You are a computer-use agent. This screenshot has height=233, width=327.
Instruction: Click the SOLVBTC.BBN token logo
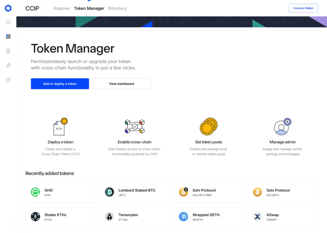[184, 192]
